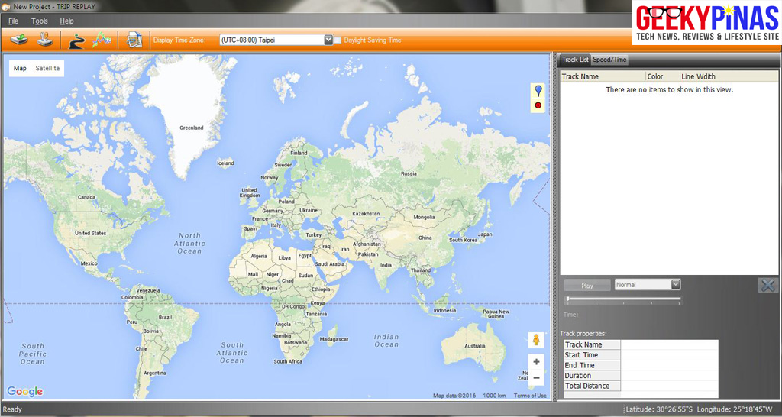Image resolution: width=782 pixels, height=417 pixels.
Task: Open the File menu
Action: (14, 21)
